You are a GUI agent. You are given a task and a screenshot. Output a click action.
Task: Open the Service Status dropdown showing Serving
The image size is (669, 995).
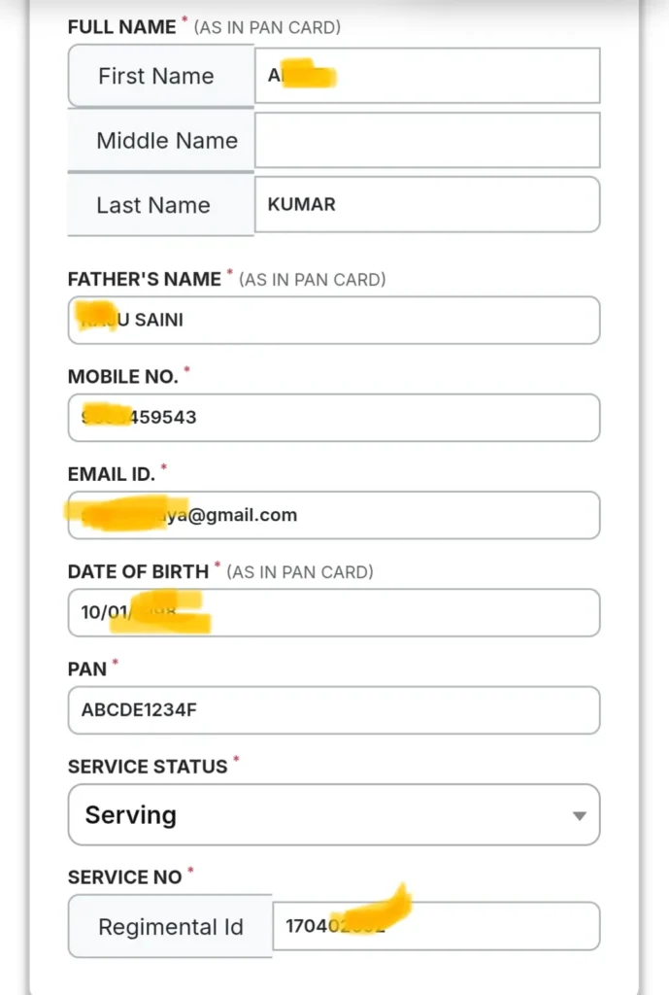point(320,814)
